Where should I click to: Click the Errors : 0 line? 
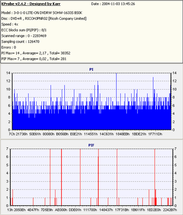pos(9,47)
